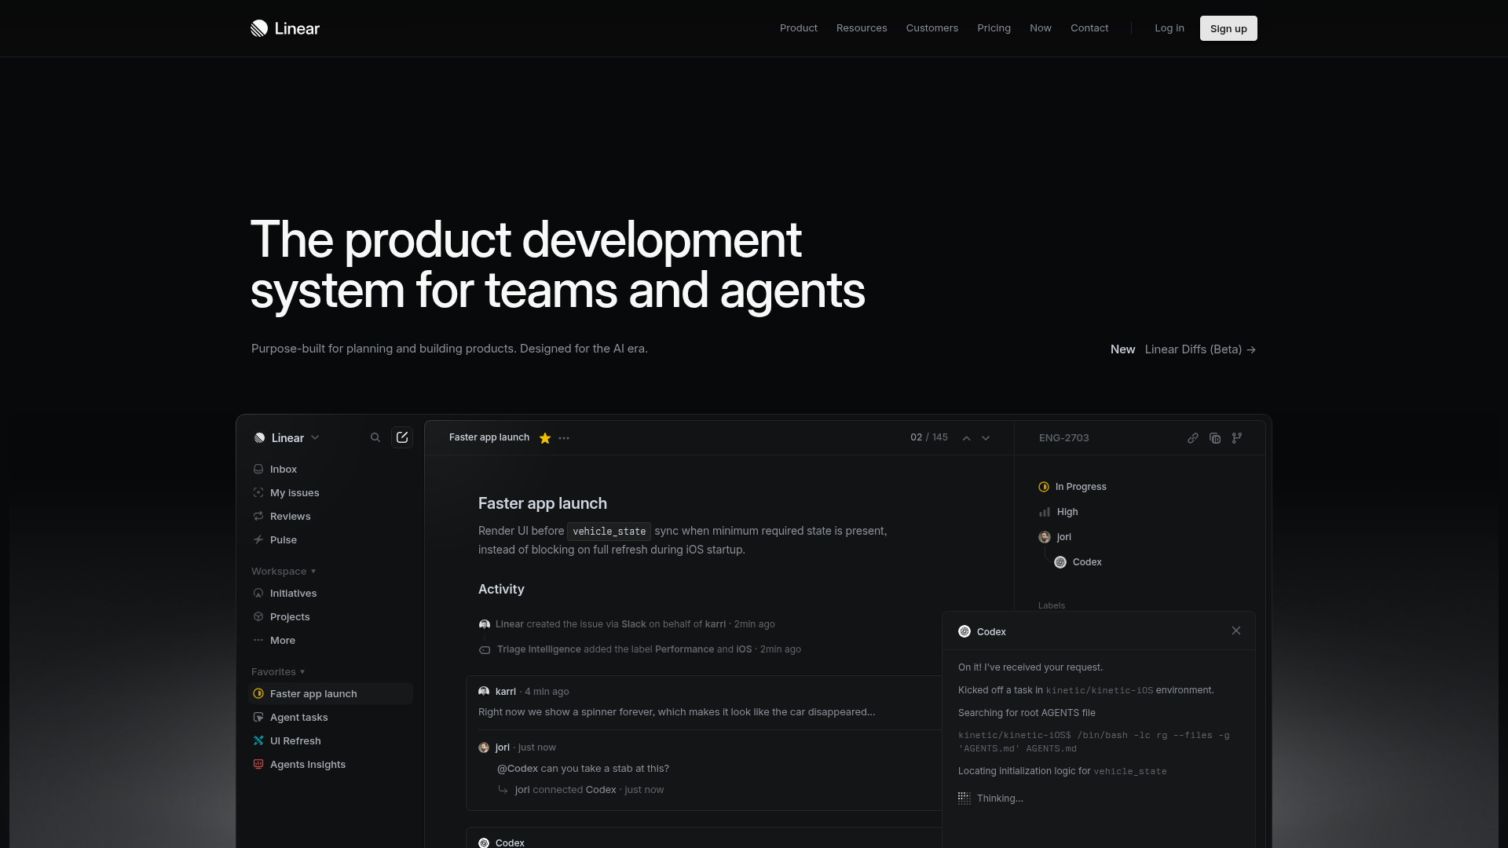Select Inbox in the sidebar
Image resolution: width=1508 pixels, height=848 pixels.
(x=283, y=469)
